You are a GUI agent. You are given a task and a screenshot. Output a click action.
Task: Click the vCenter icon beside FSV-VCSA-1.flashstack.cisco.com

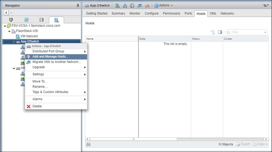pyautogui.click(x=9, y=26)
